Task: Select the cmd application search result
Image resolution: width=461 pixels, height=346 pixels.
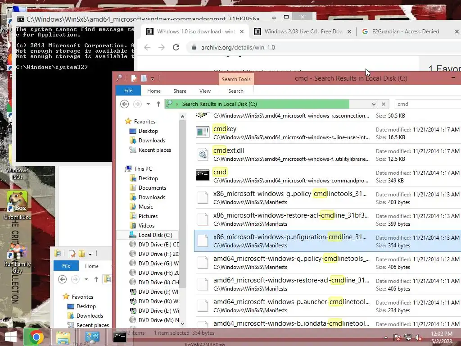Action: (328, 176)
